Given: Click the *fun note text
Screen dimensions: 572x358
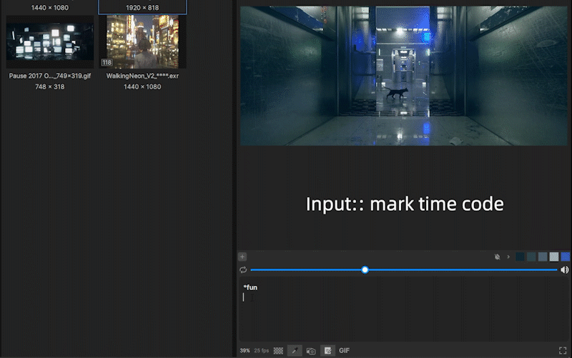Looking at the screenshot, I should pyautogui.click(x=250, y=287).
